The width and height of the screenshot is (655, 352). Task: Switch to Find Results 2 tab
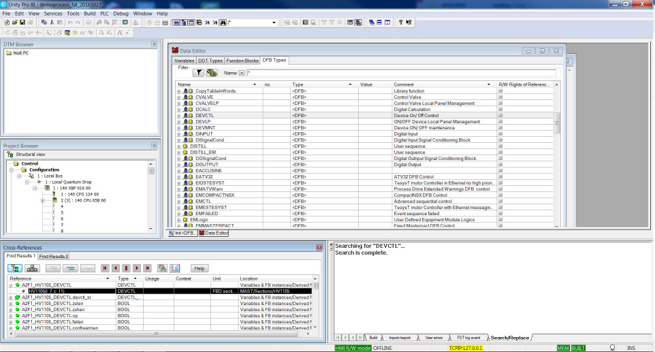[x=54, y=257]
